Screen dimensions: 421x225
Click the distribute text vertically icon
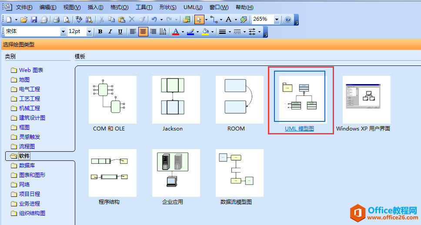pyautogui.click(x=163, y=32)
